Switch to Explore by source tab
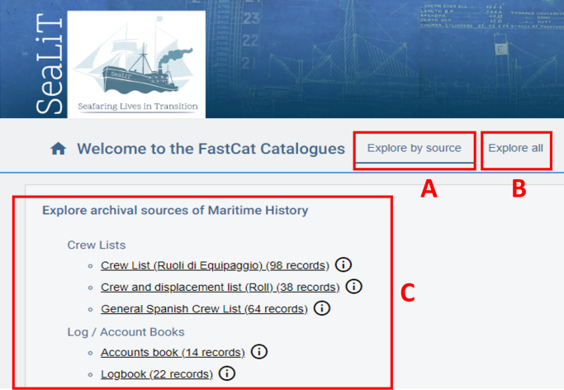 click(414, 149)
